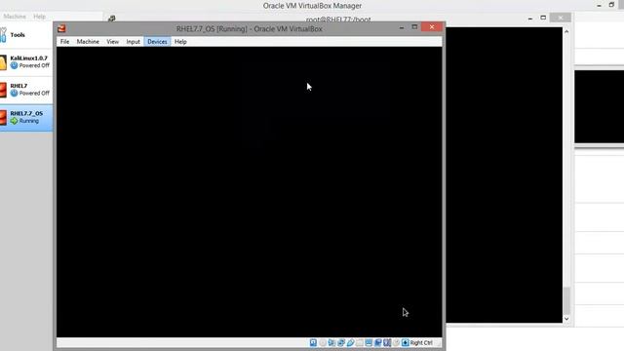This screenshot has height=351, width=624.
Task: Open the File menu in VM window
Action: click(x=64, y=41)
